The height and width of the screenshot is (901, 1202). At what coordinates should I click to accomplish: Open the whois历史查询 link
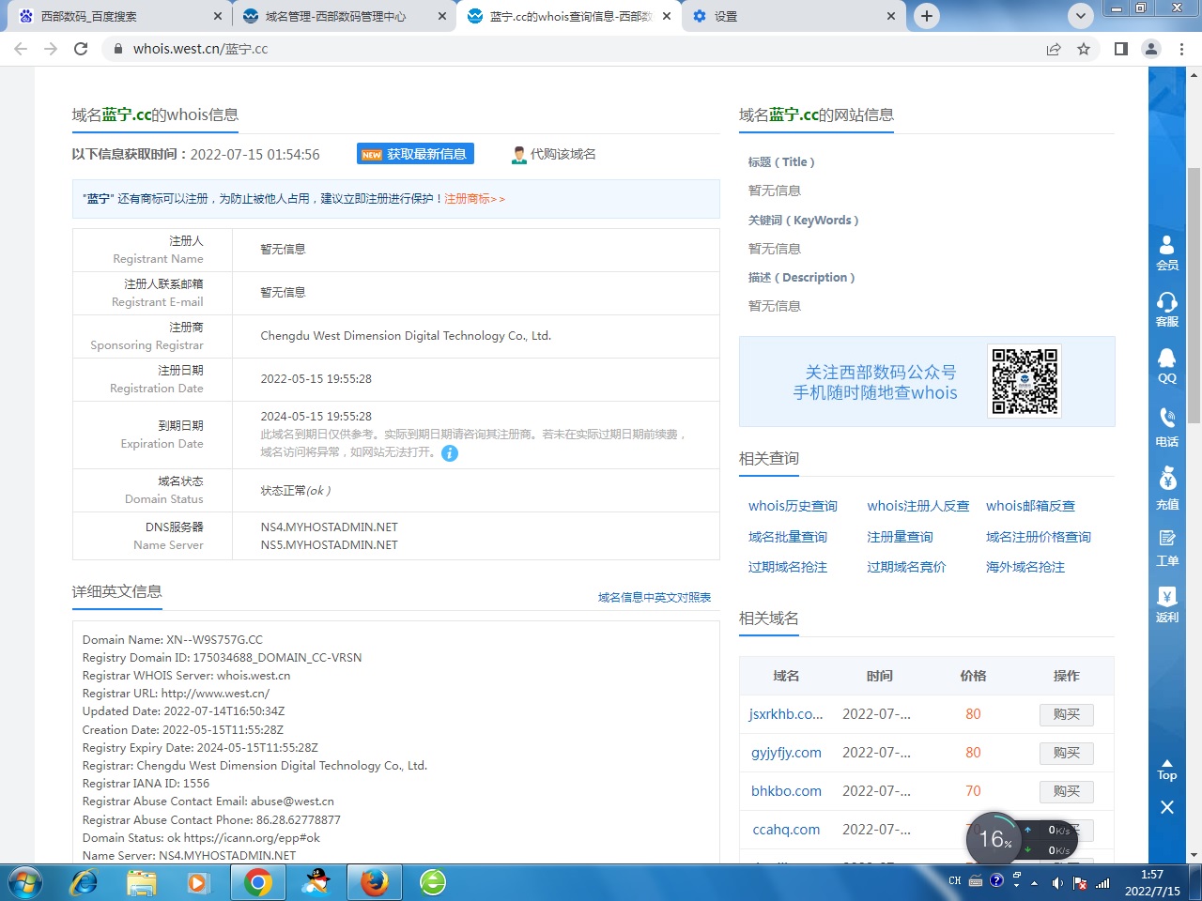[x=793, y=506]
